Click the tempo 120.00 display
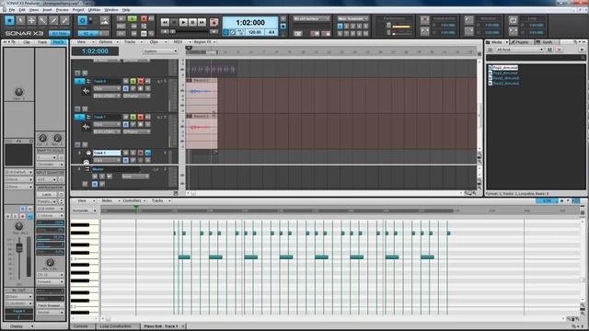 pyautogui.click(x=255, y=32)
